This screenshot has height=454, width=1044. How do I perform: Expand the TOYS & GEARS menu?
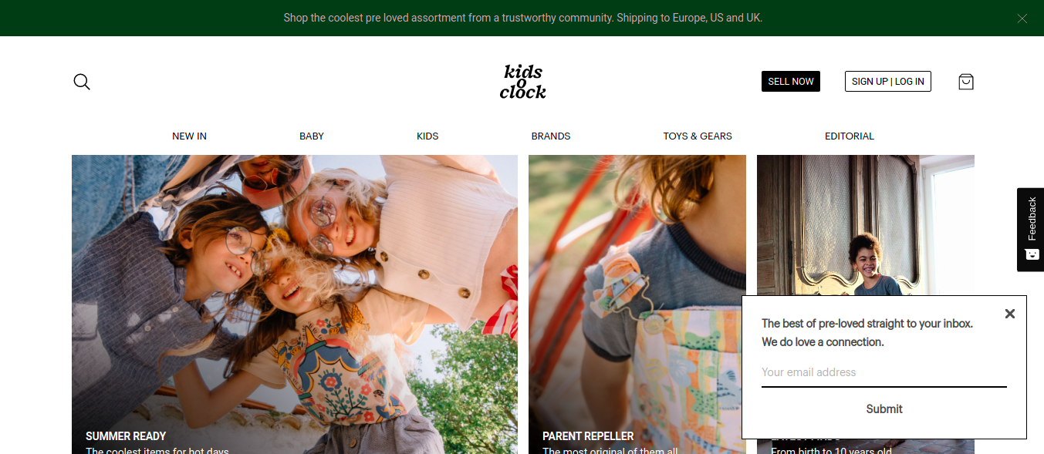click(x=698, y=136)
